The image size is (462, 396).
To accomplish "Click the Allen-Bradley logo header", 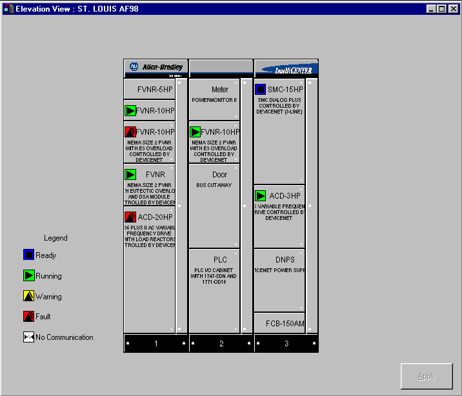I will click(x=156, y=67).
